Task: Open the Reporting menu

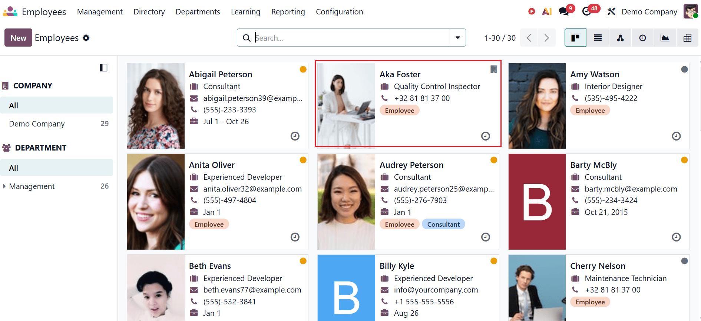Action: coord(288,11)
